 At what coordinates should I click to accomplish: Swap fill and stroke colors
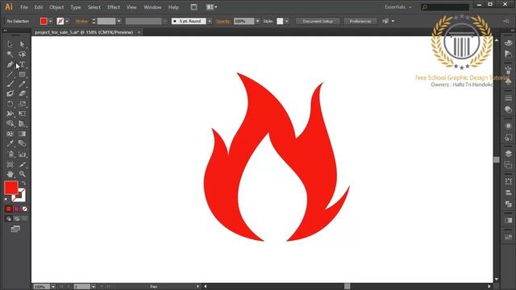coord(23,183)
